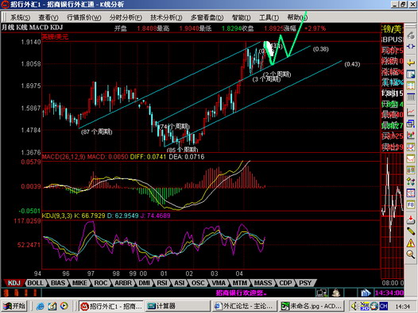
Task: Open the 工具(T) menu
Action: pyautogui.click(x=269, y=17)
